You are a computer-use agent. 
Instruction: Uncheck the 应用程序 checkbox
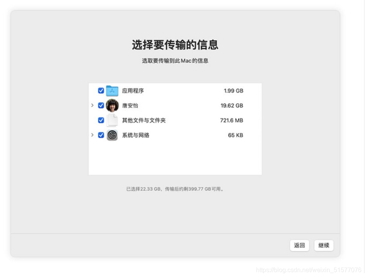101,91
